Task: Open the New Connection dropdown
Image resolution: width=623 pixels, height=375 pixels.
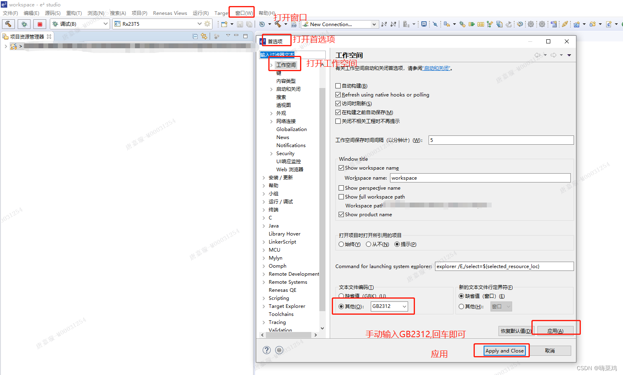Action: (x=374, y=24)
